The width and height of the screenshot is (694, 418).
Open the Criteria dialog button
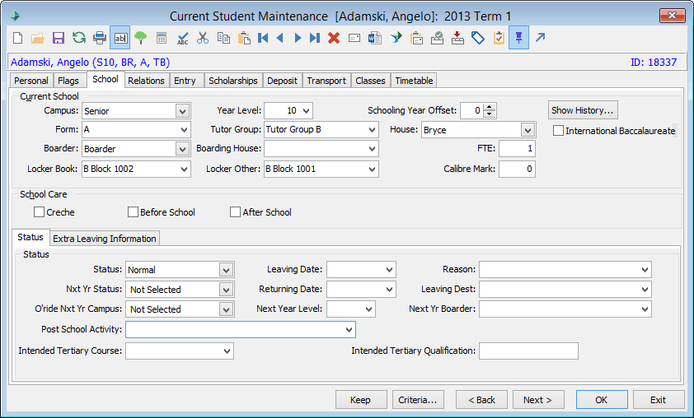point(418,400)
